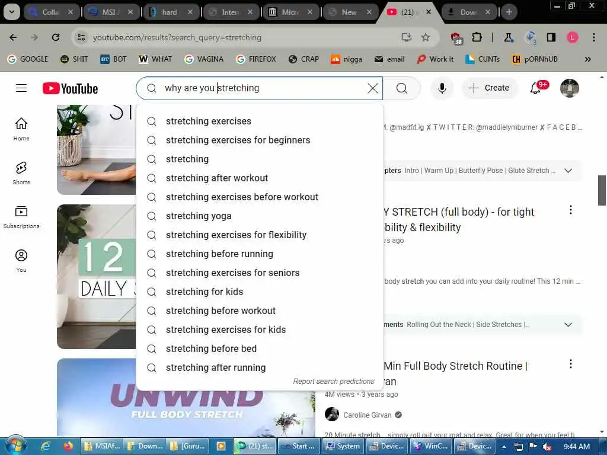Open the GOOGLE bookmark
607x455 pixels.
pos(27,59)
